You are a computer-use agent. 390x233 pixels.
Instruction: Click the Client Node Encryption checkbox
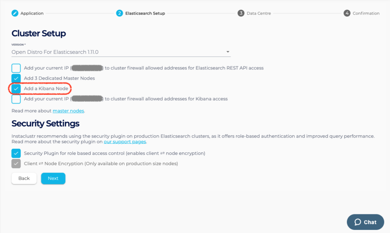16,164
